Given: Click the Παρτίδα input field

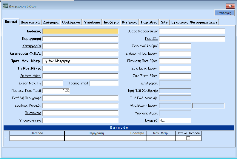Looking at the screenshot, I should pos(192,39).
